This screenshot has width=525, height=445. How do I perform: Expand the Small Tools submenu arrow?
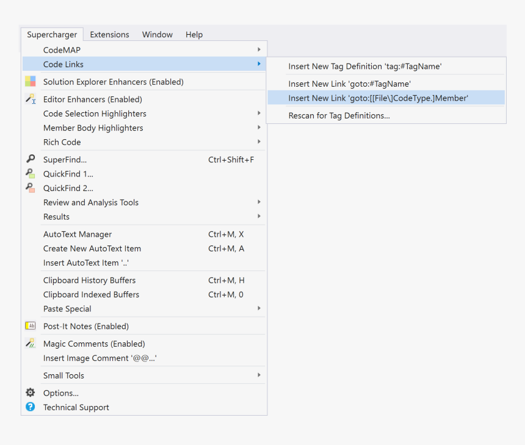coord(259,375)
